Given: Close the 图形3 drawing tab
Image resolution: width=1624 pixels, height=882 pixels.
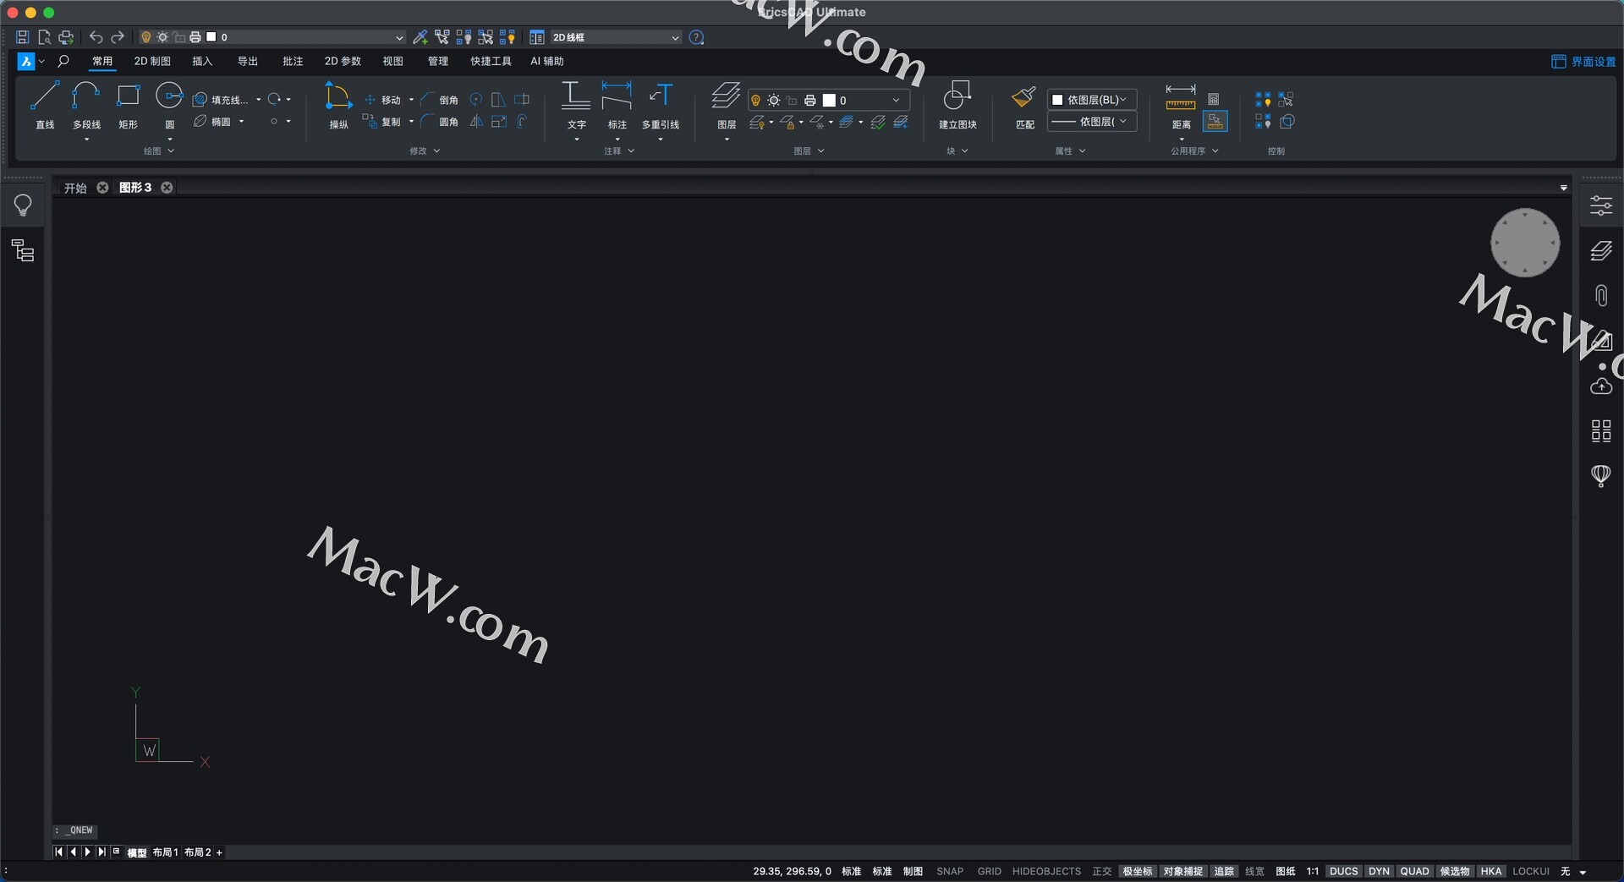Looking at the screenshot, I should click(167, 188).
